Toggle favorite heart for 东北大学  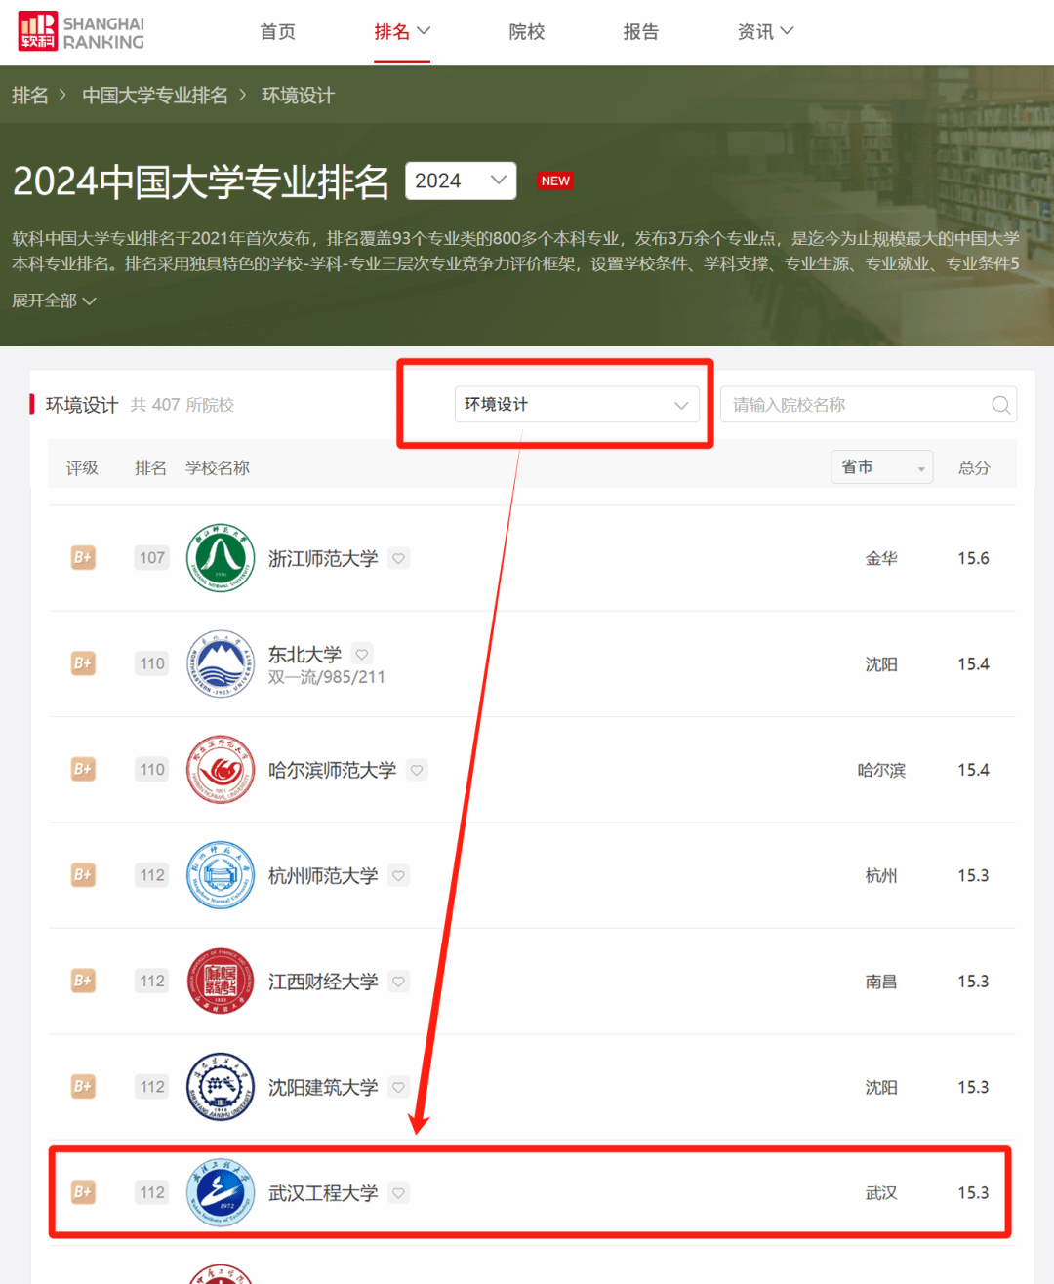pyautogui.click(x=362, y=654)
